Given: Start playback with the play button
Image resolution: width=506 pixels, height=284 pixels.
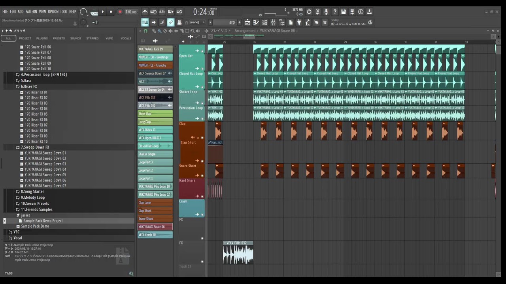Looking at the screenshot, I should coord(103,12).
